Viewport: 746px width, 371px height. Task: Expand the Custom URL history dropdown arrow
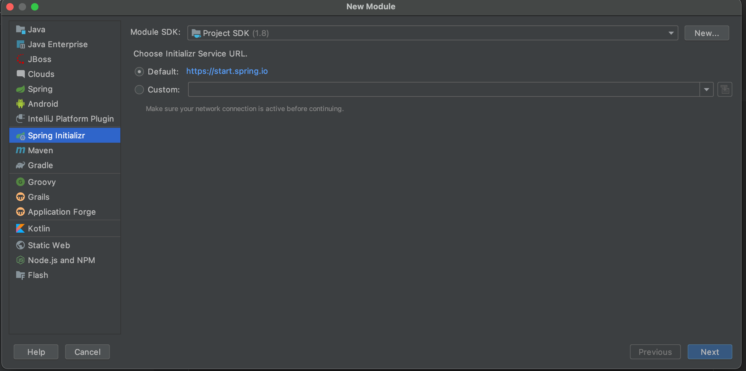(x=707, y=90)
